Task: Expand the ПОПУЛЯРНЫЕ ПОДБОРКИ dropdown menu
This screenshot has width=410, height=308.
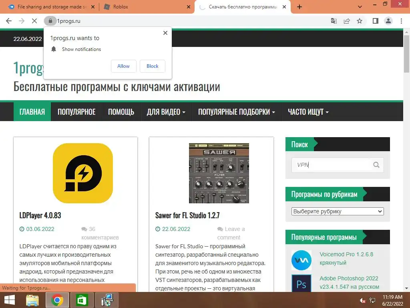Action: point(236,112)
